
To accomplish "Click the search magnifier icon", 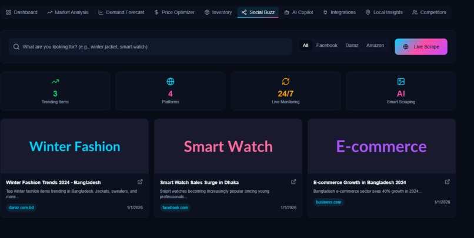I will click(x=16, y=47).
